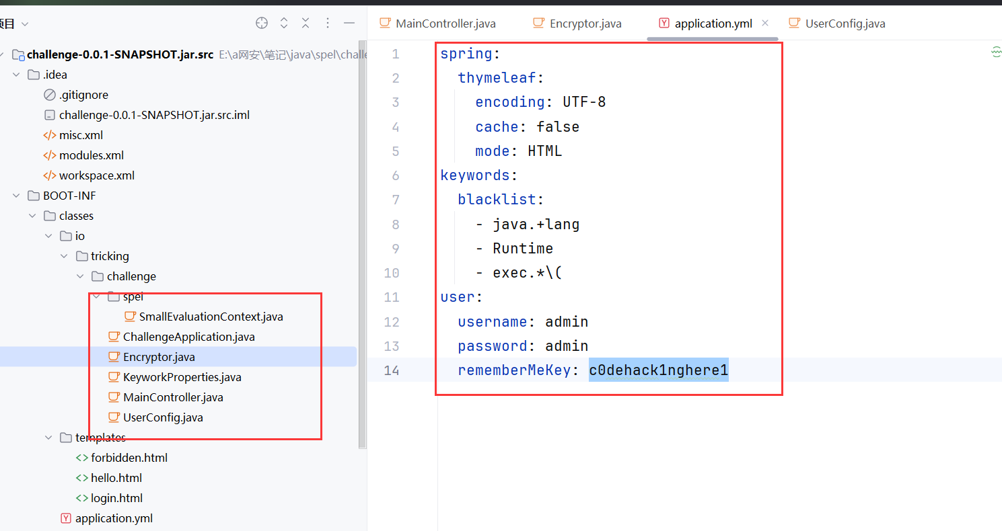
Task: Collapse the BOOT-INF folder
Action: pos(16,196)
